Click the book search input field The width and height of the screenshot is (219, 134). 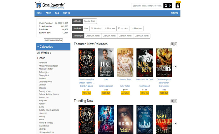click(147, 6)
